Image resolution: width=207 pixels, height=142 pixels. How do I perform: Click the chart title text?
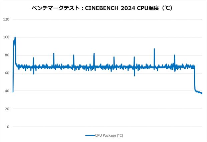pos(103,8)
